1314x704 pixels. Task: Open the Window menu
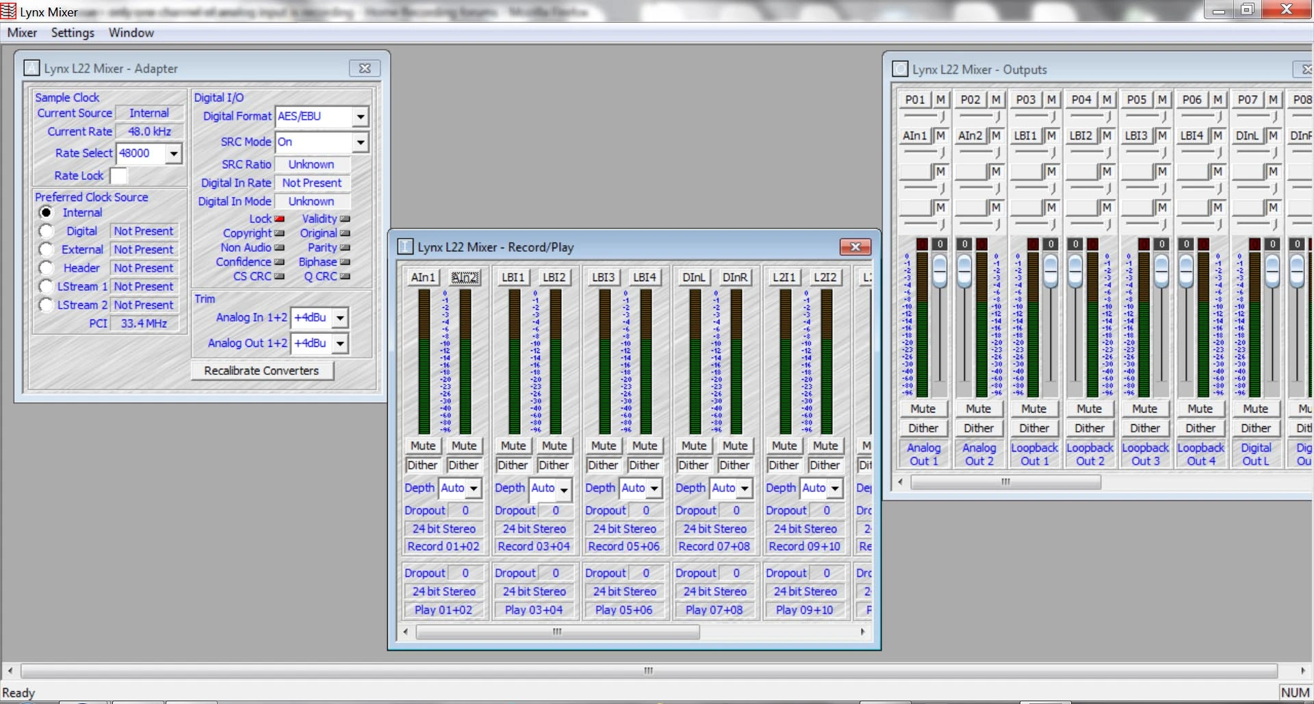[x=131, y=33]
